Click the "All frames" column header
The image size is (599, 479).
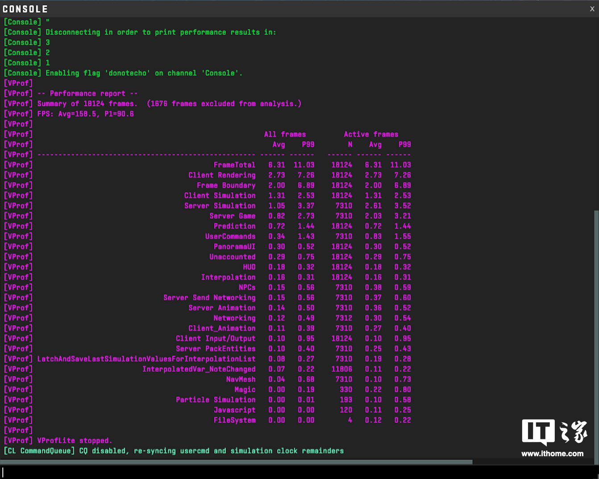tap(285, 134)
